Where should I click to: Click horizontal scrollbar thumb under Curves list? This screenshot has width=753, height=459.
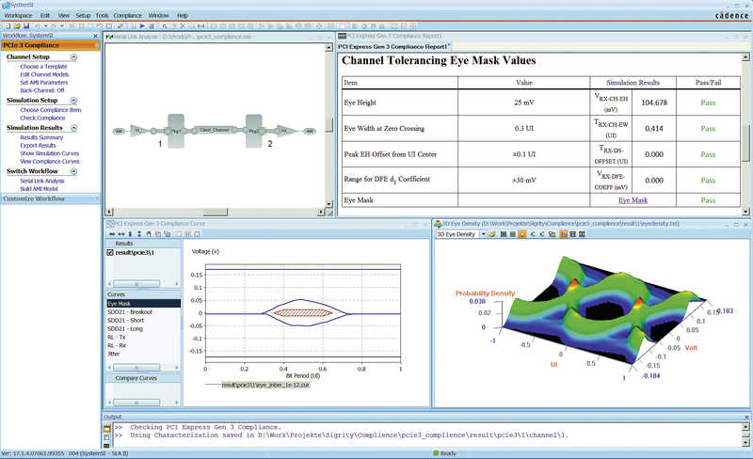pyautogui.click(x=136, y=368)
